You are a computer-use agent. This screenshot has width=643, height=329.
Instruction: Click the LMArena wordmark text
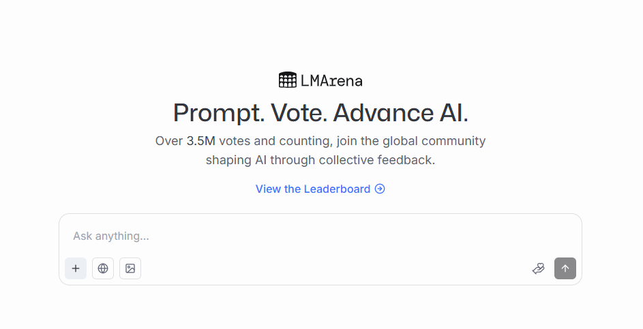point(331,81)
